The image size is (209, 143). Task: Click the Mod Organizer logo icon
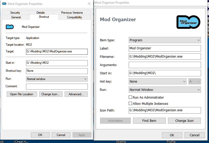pyautogui.click(x=188, y=22)
